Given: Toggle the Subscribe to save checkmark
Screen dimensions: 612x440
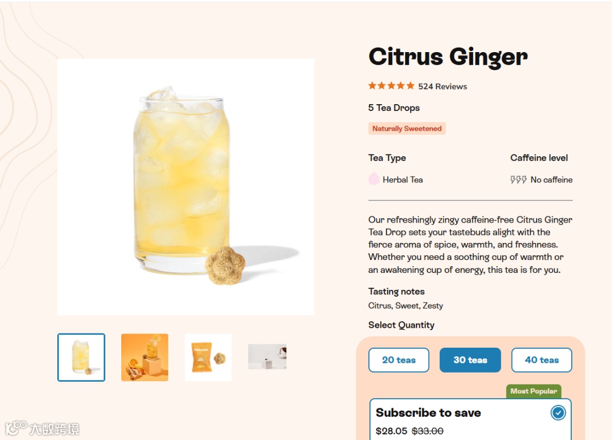Looking at the screenshot, I should 558,413.
